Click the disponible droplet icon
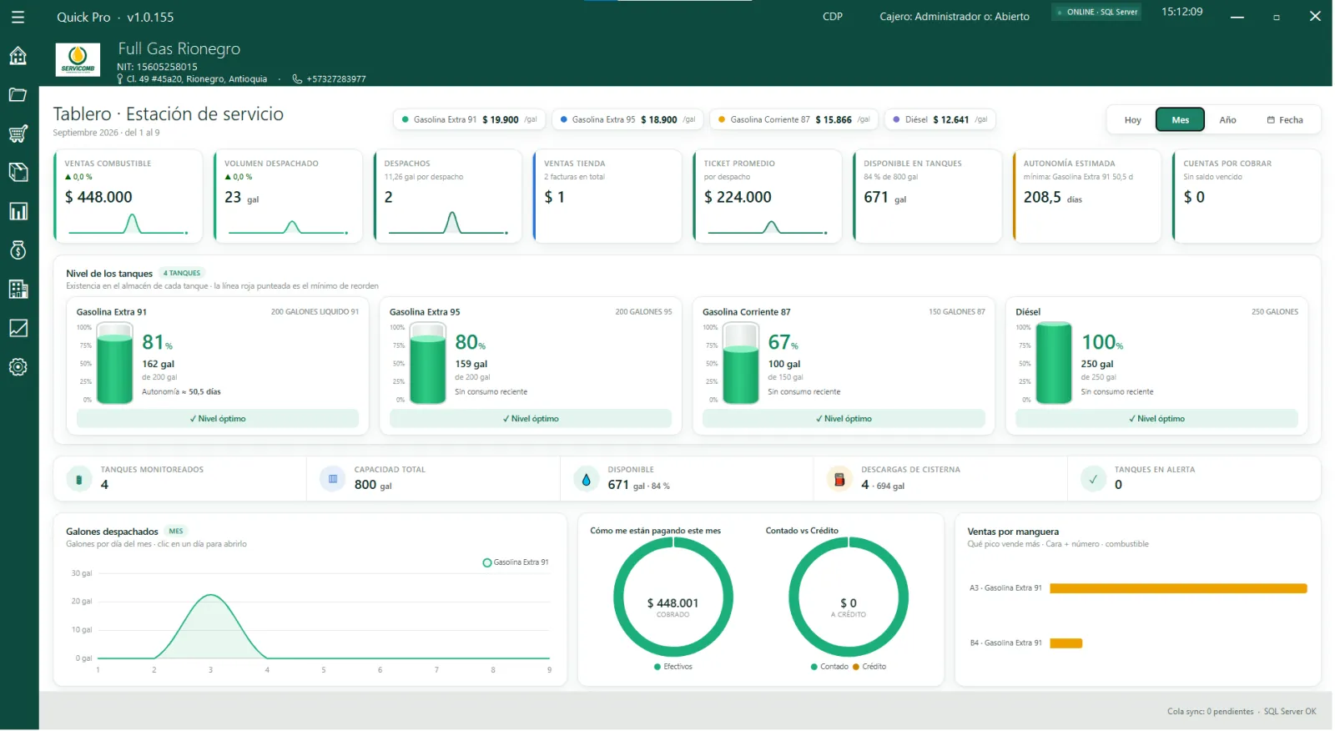The width and height of the screenshot is (1335, 731). click(586, 479)
